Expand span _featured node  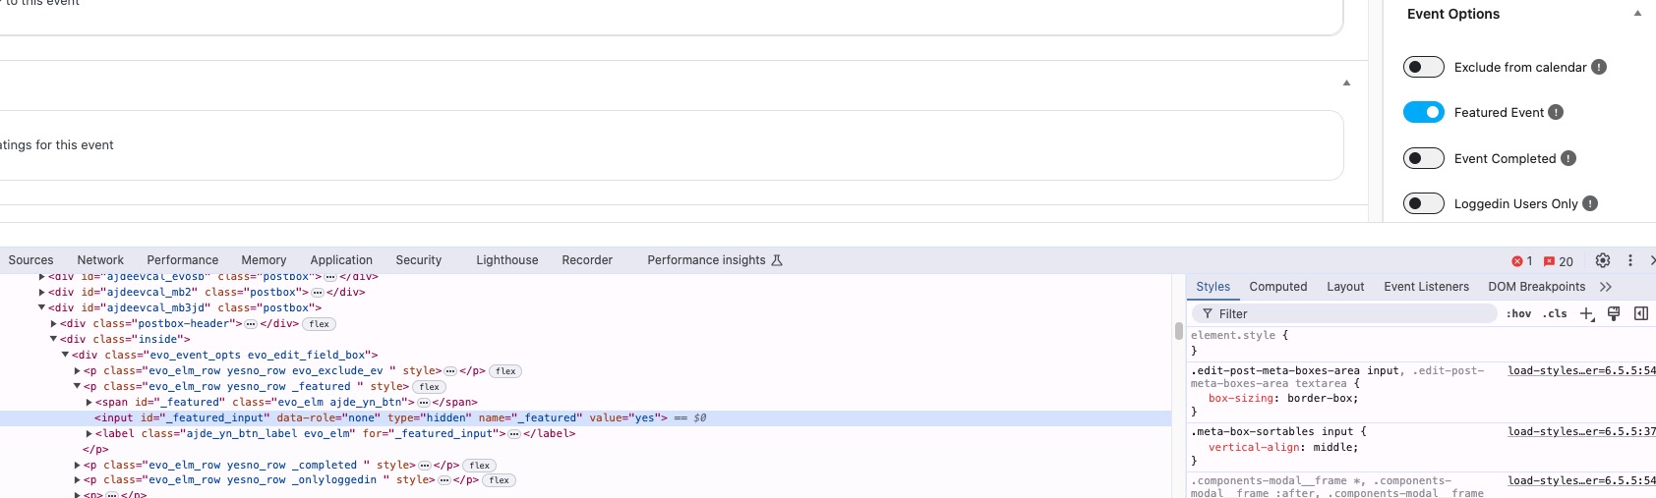[89, 403]
